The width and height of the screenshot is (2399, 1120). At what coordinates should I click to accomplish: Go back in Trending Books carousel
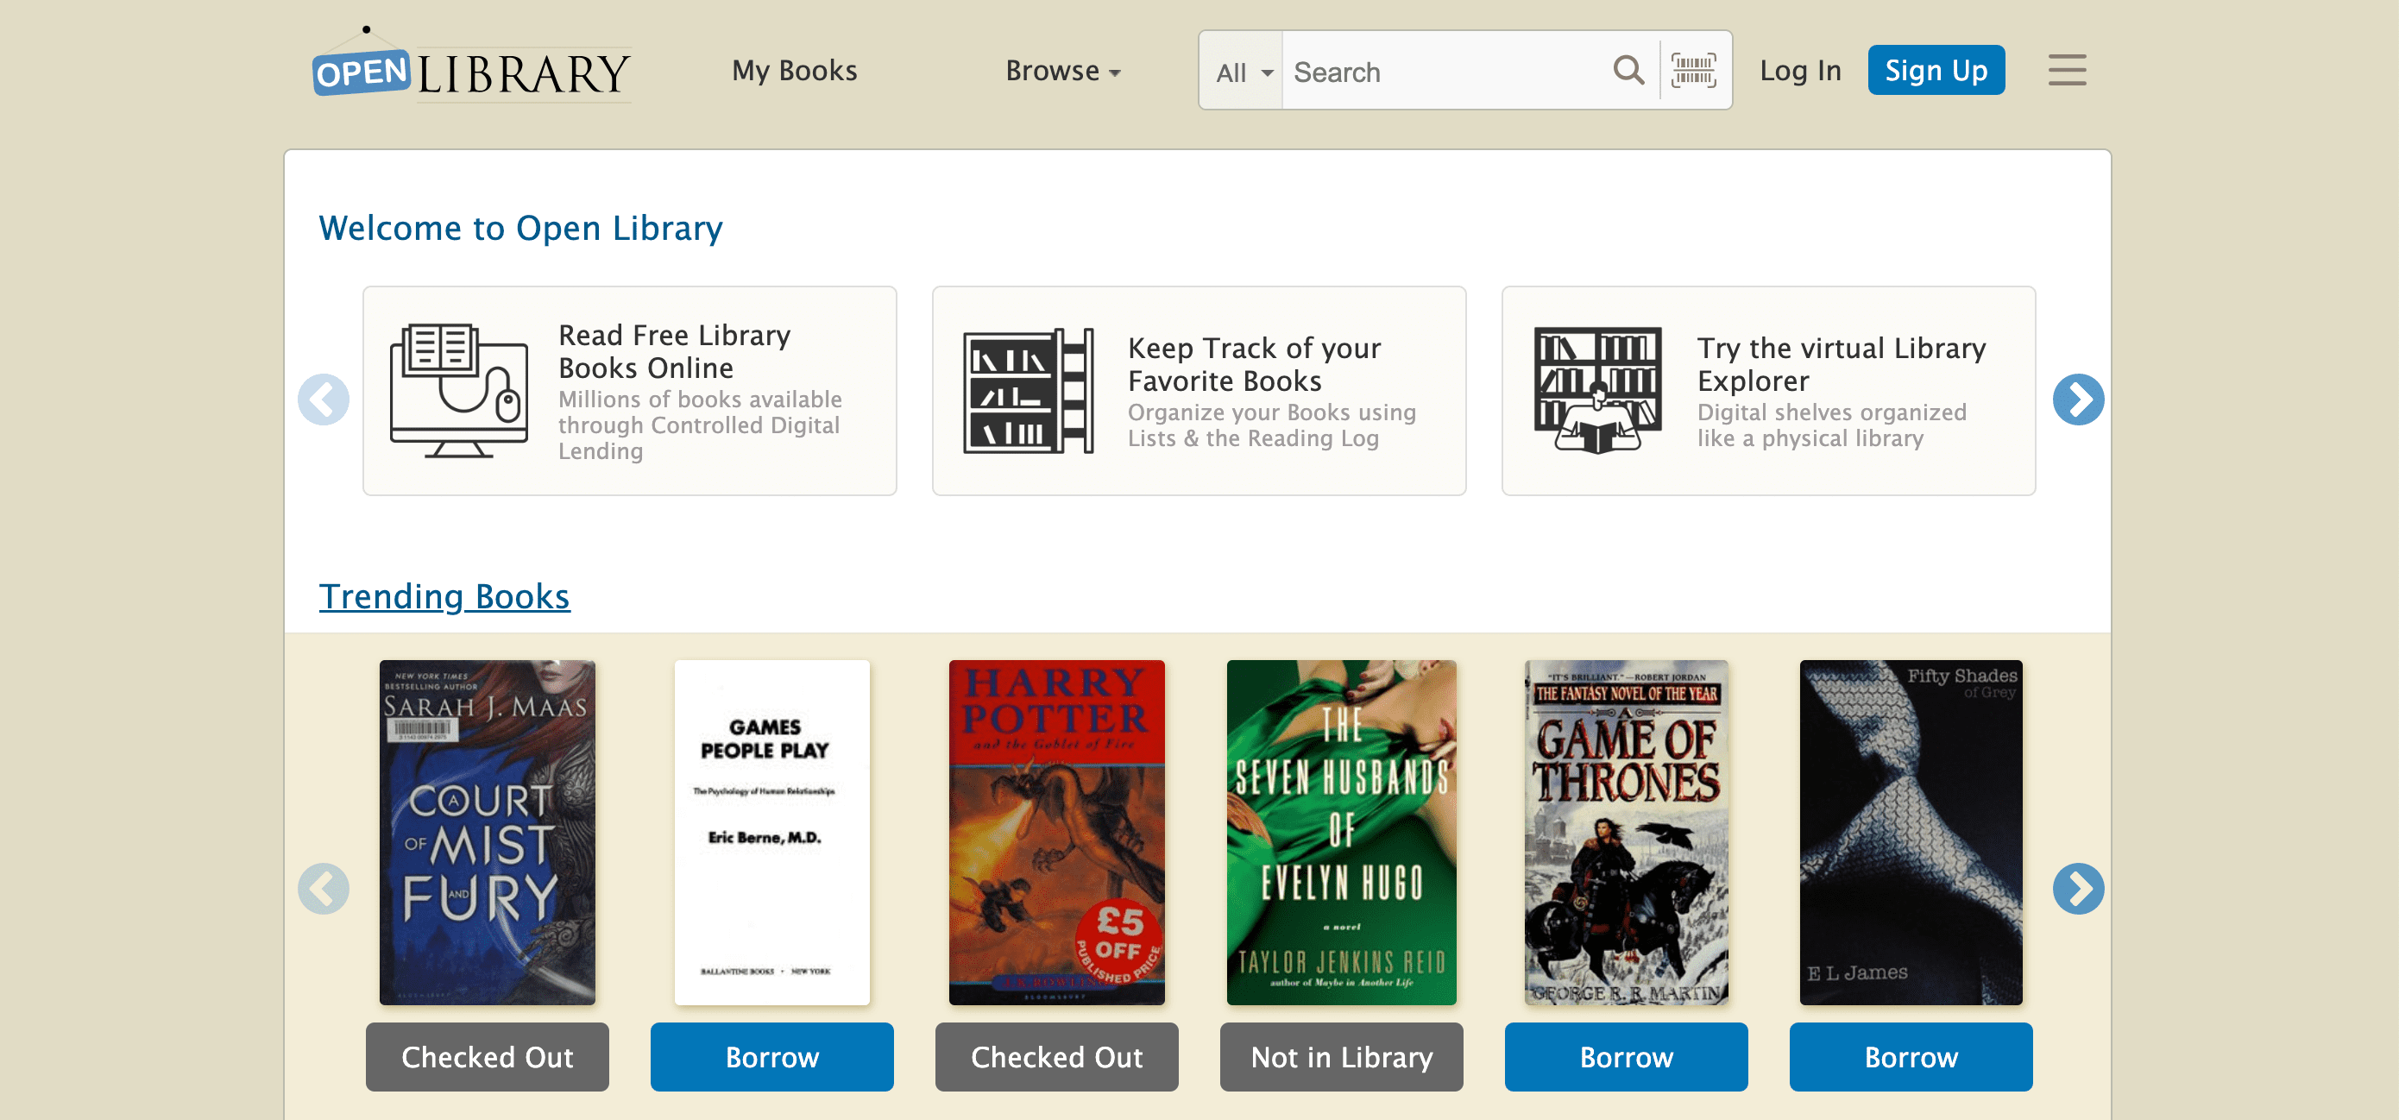(323, 888)
